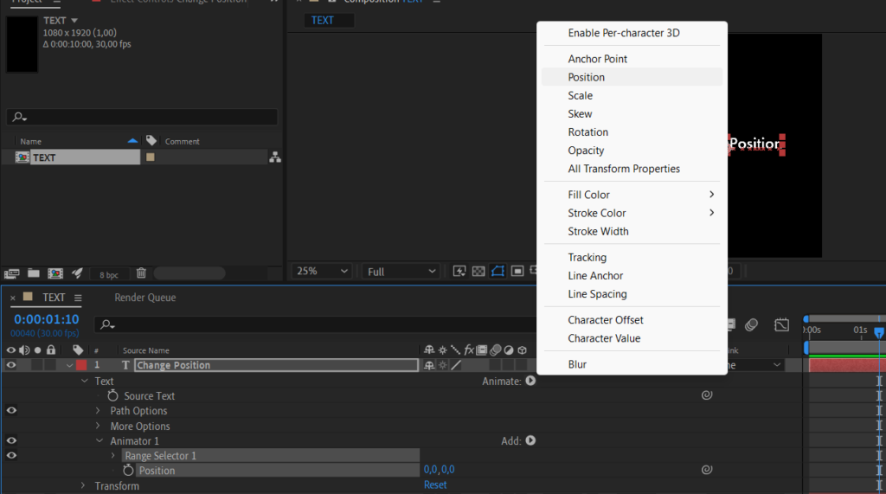Open the Graph Editor icon in timeline
The width and height of the screenshot is (886, 494).
pyautogui.click(x=781, y=324)
